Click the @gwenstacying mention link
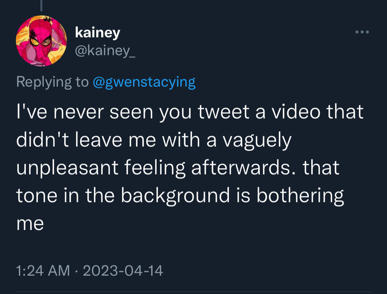The image size is (387, 294). point(143,82)
